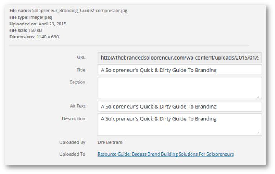
Task: Click into the Description textarea
Action: click(x=180, y=124)
